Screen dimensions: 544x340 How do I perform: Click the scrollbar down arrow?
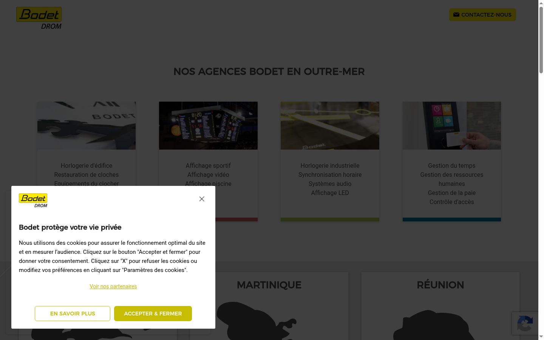[541, 337]
